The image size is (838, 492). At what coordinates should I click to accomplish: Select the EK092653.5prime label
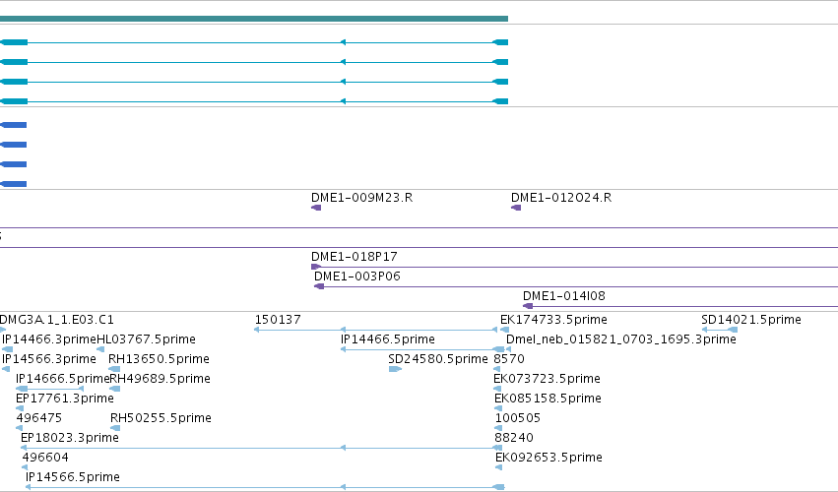[548, 458]
